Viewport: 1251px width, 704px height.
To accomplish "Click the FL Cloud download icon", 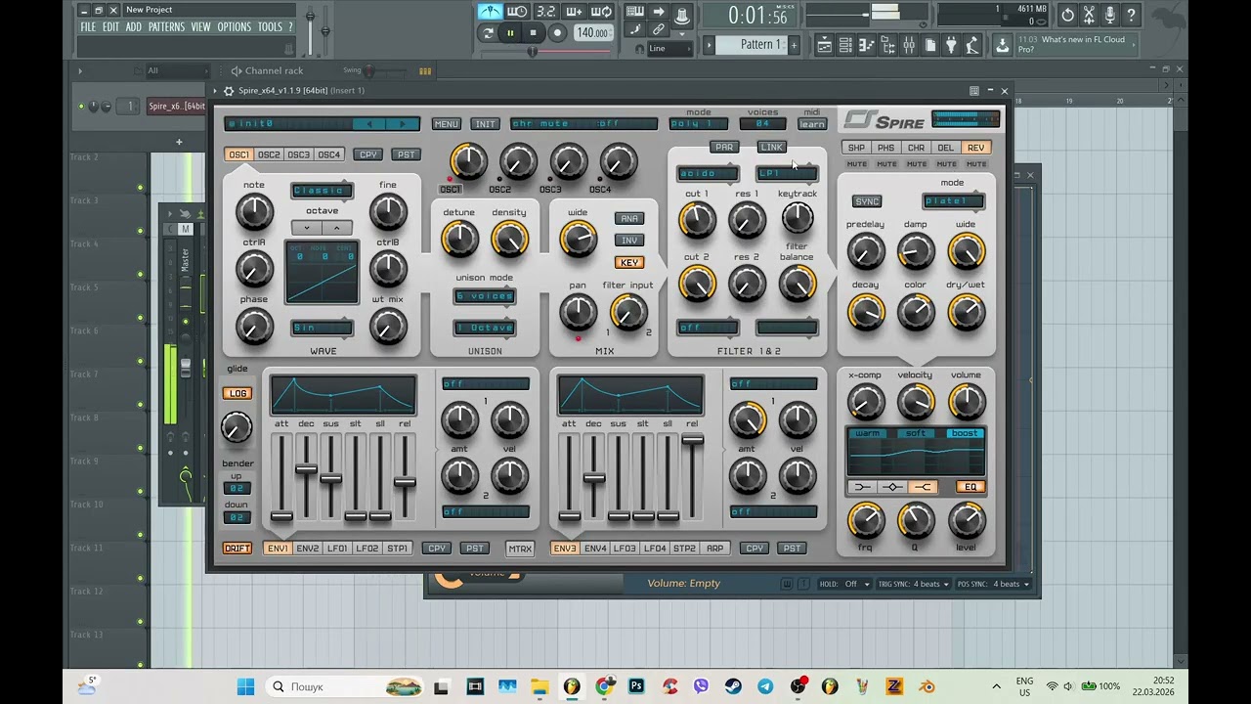I will [1003, 45].
